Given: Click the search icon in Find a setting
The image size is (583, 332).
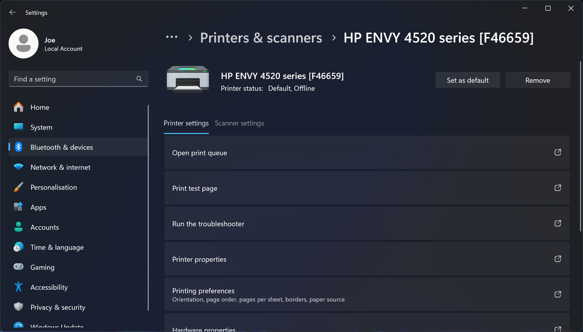Looking at the screenshot, I should pyautogui.click(x=139, y=79).
